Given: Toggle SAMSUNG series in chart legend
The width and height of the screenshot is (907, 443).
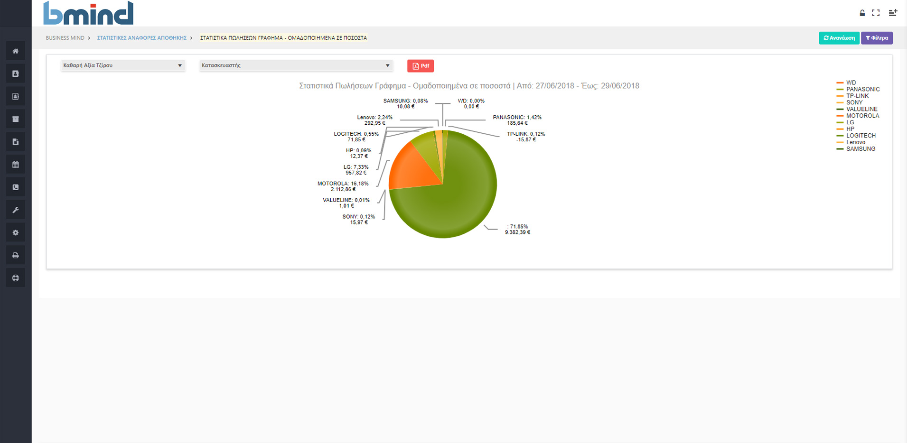Looking at the screenshot, I should (856, 149).
